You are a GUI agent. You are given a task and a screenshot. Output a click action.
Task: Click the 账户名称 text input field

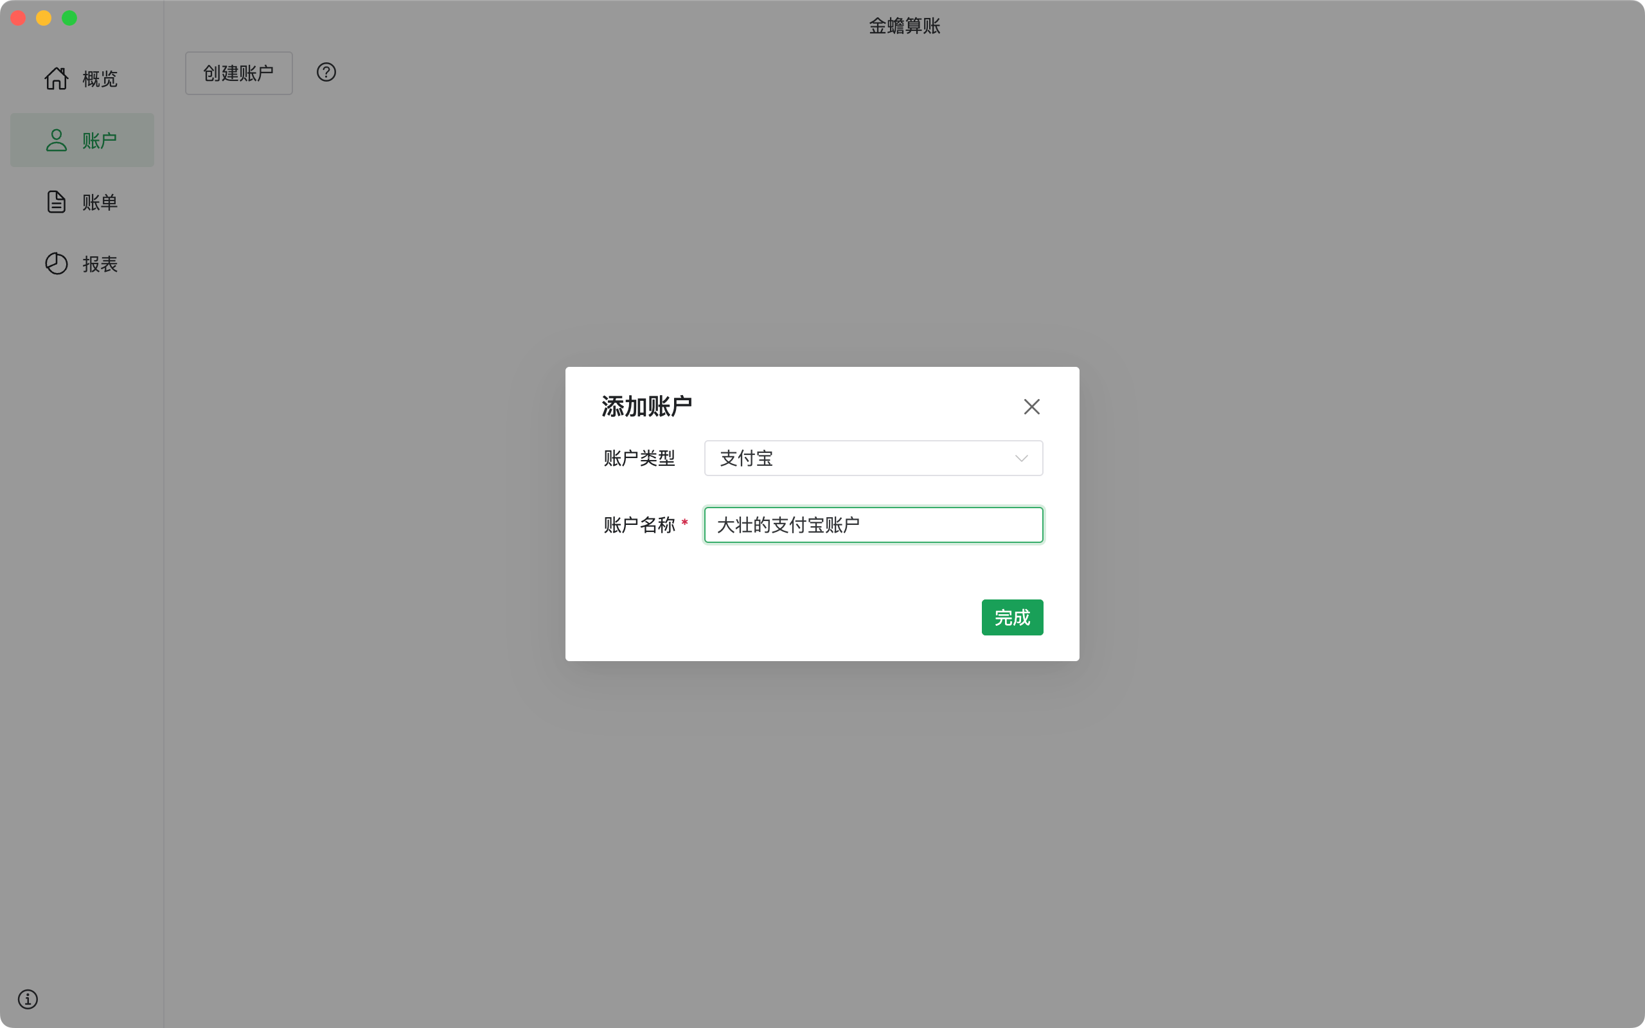point(873,525)
